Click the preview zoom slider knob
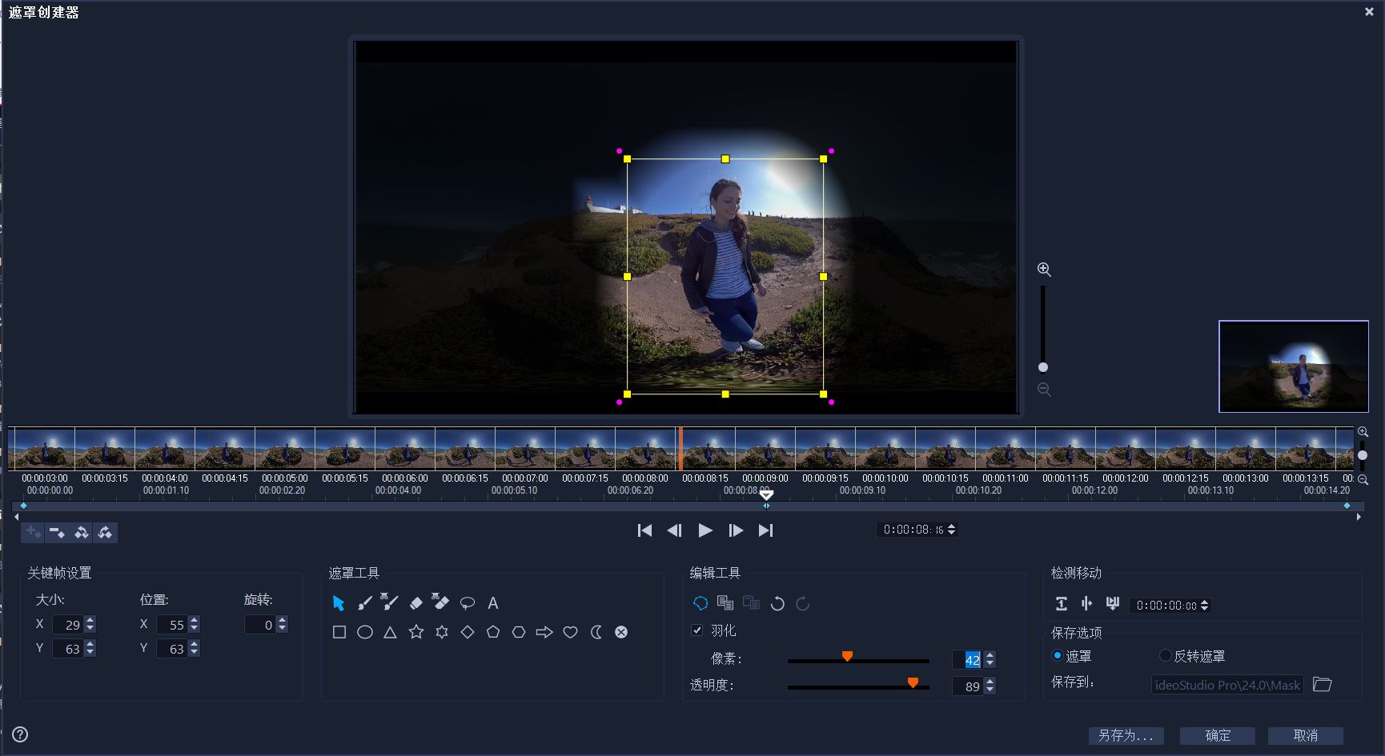This screenshot has height=756, width=1385. tap(1043, 367)
